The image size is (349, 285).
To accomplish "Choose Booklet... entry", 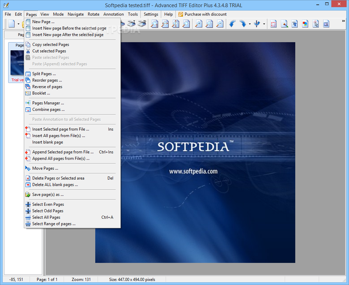I will click(x=72, y=93).
